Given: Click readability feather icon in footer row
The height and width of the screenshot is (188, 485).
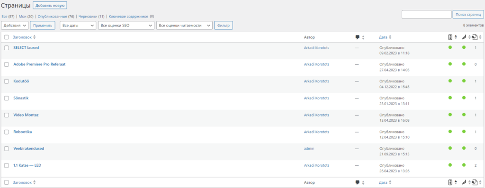Looking at the screenshot, I should (464, 182).
